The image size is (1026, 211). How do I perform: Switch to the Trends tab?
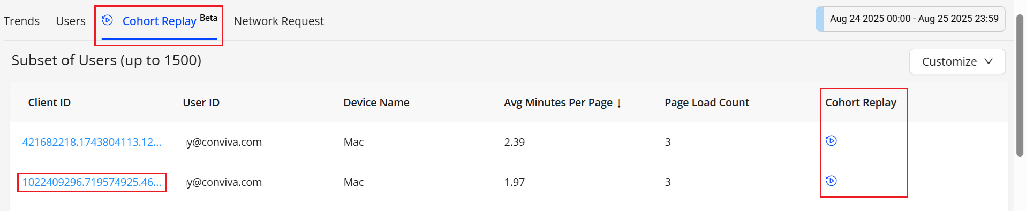point(21,21)
